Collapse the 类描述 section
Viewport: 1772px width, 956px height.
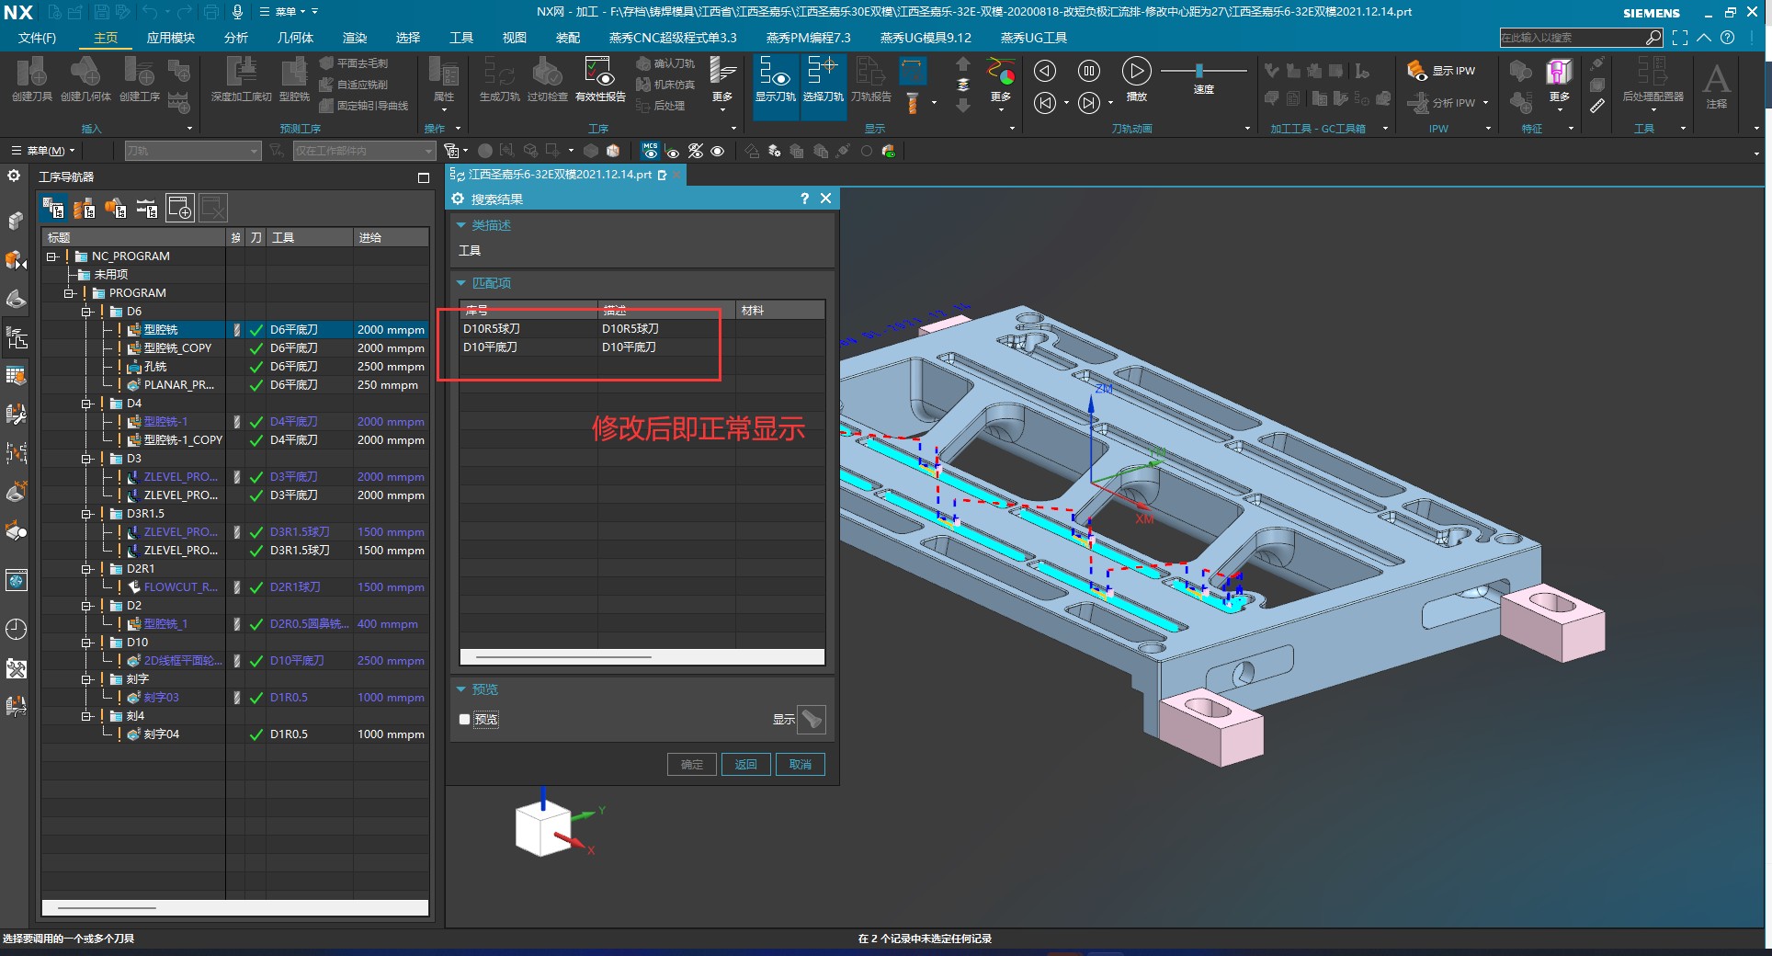(461, 225)
